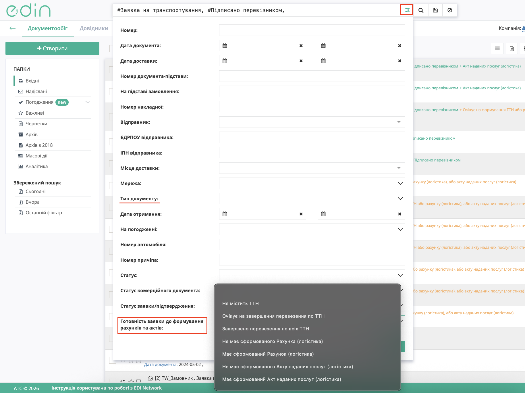Click the save search floppy icon
Image resolution: width=525 pixels, height=393 pixels.
click(435, 10)
